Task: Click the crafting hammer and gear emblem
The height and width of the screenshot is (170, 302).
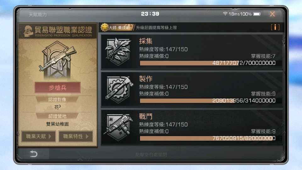Action: pos(119,89)
